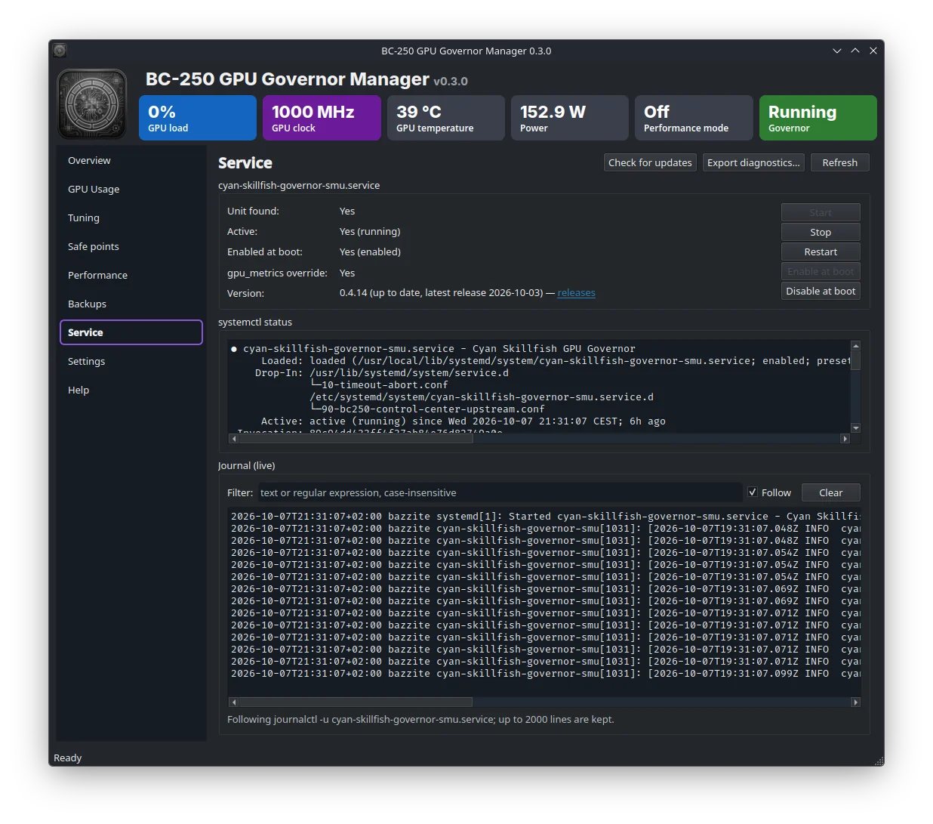Open the Help page

click(x=131, y=390)
